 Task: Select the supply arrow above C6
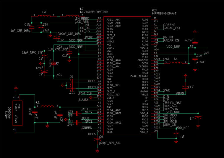click(x=195, y=31)
